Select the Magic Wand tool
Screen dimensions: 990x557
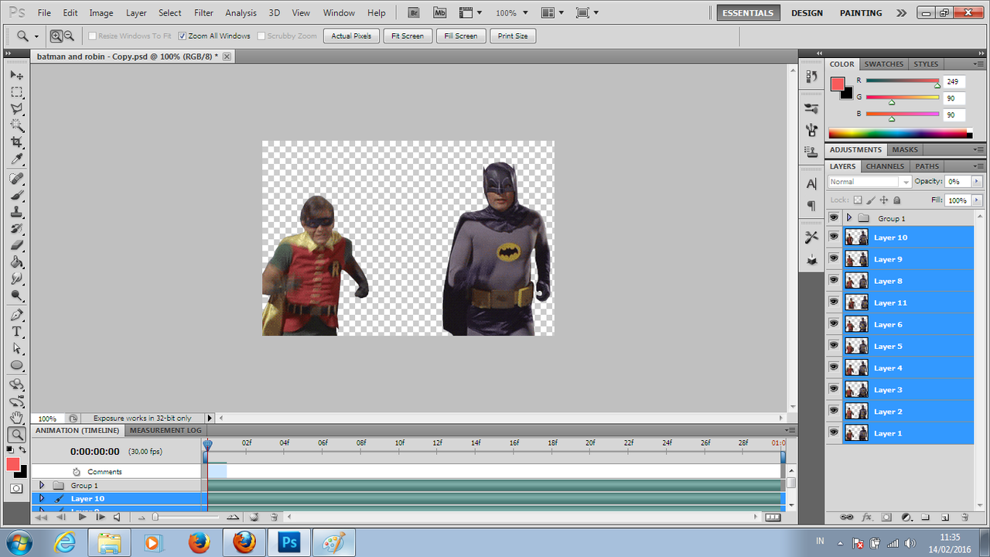(16, 126)
